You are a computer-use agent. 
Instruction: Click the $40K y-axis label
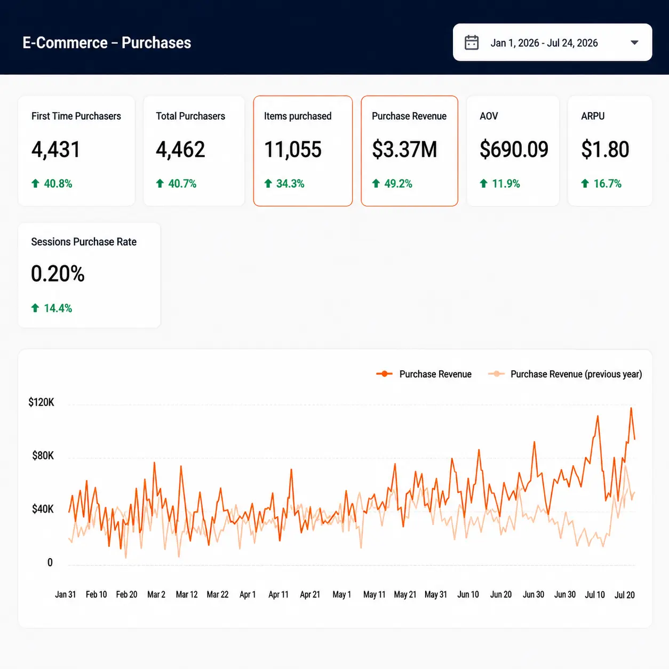43,509
